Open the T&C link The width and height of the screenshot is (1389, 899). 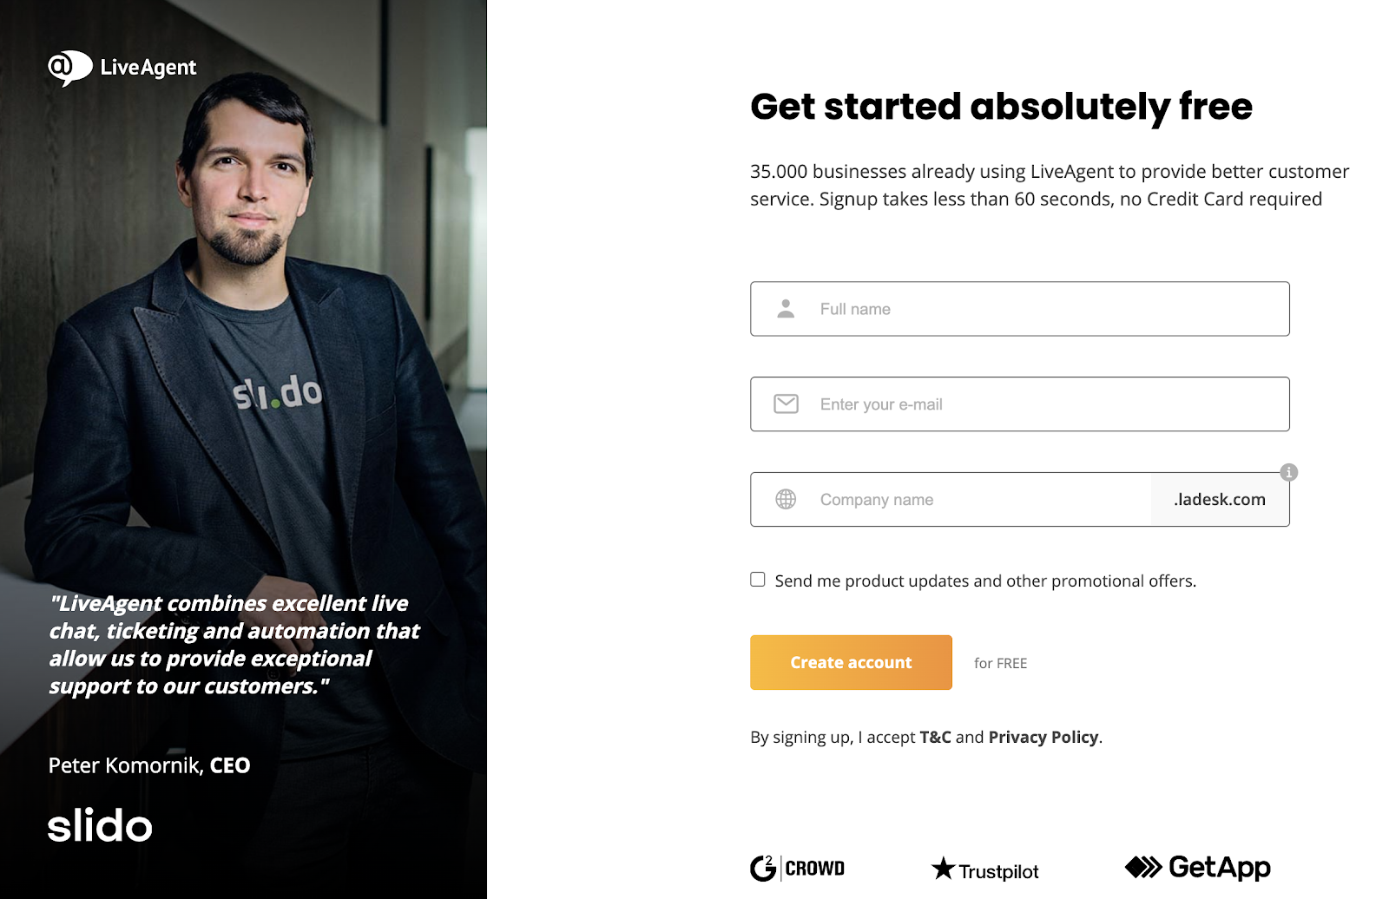(935, 738)
